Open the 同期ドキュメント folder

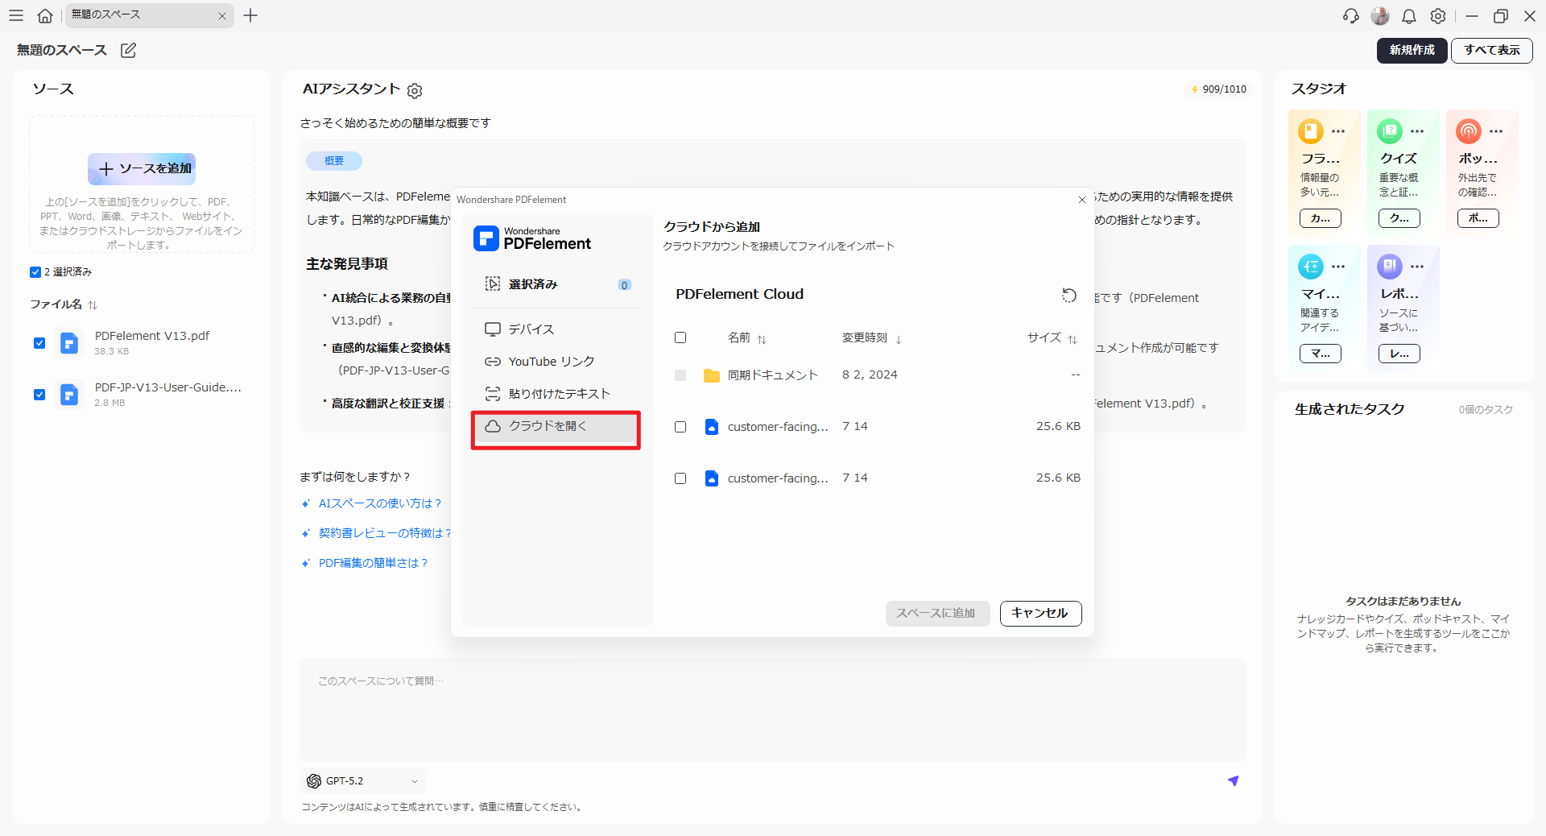coord(773,375)
